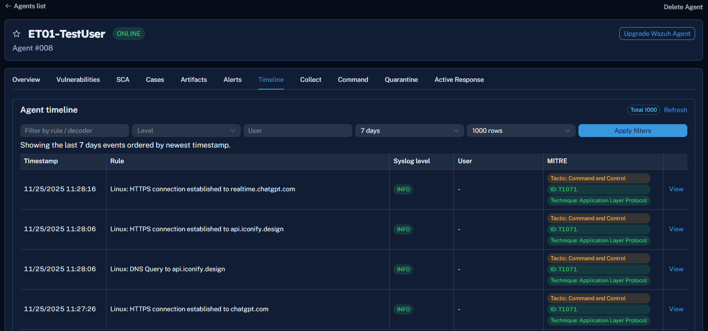
Task: Click the User filter input field
Action: coord(298,131)
